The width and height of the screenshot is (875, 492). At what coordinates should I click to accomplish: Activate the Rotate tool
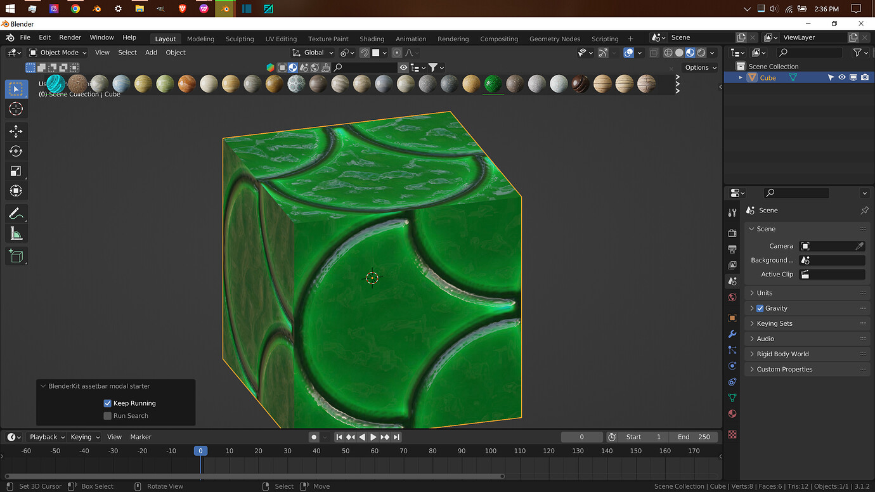click(16, 151)
